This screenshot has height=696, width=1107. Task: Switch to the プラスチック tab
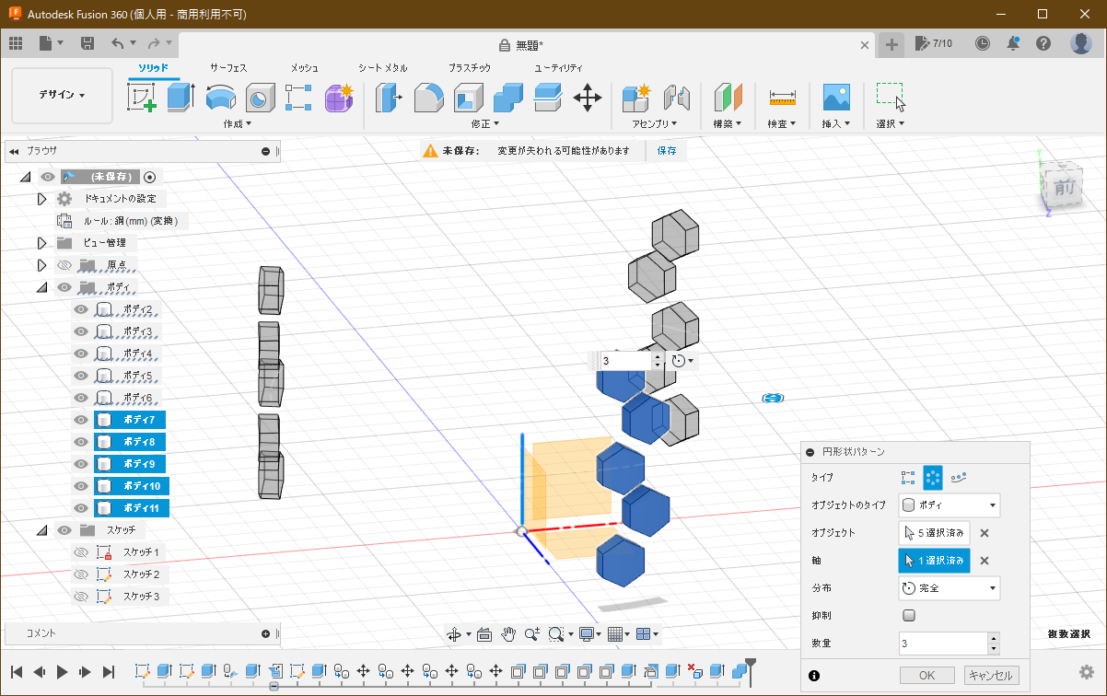470,68
